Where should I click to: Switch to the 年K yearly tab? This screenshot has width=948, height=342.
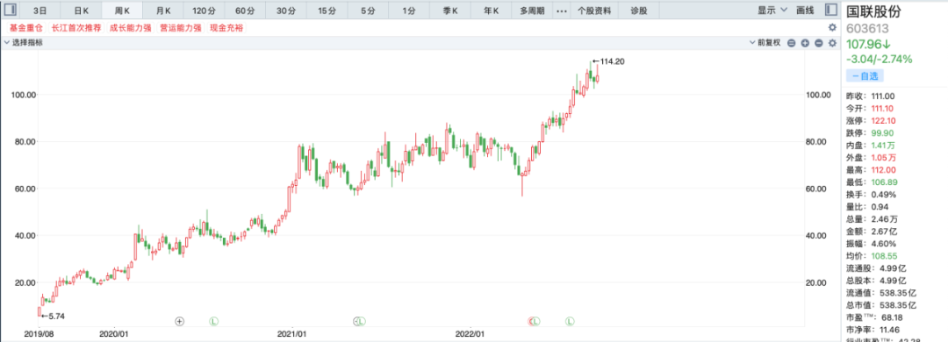coord(491,11)
